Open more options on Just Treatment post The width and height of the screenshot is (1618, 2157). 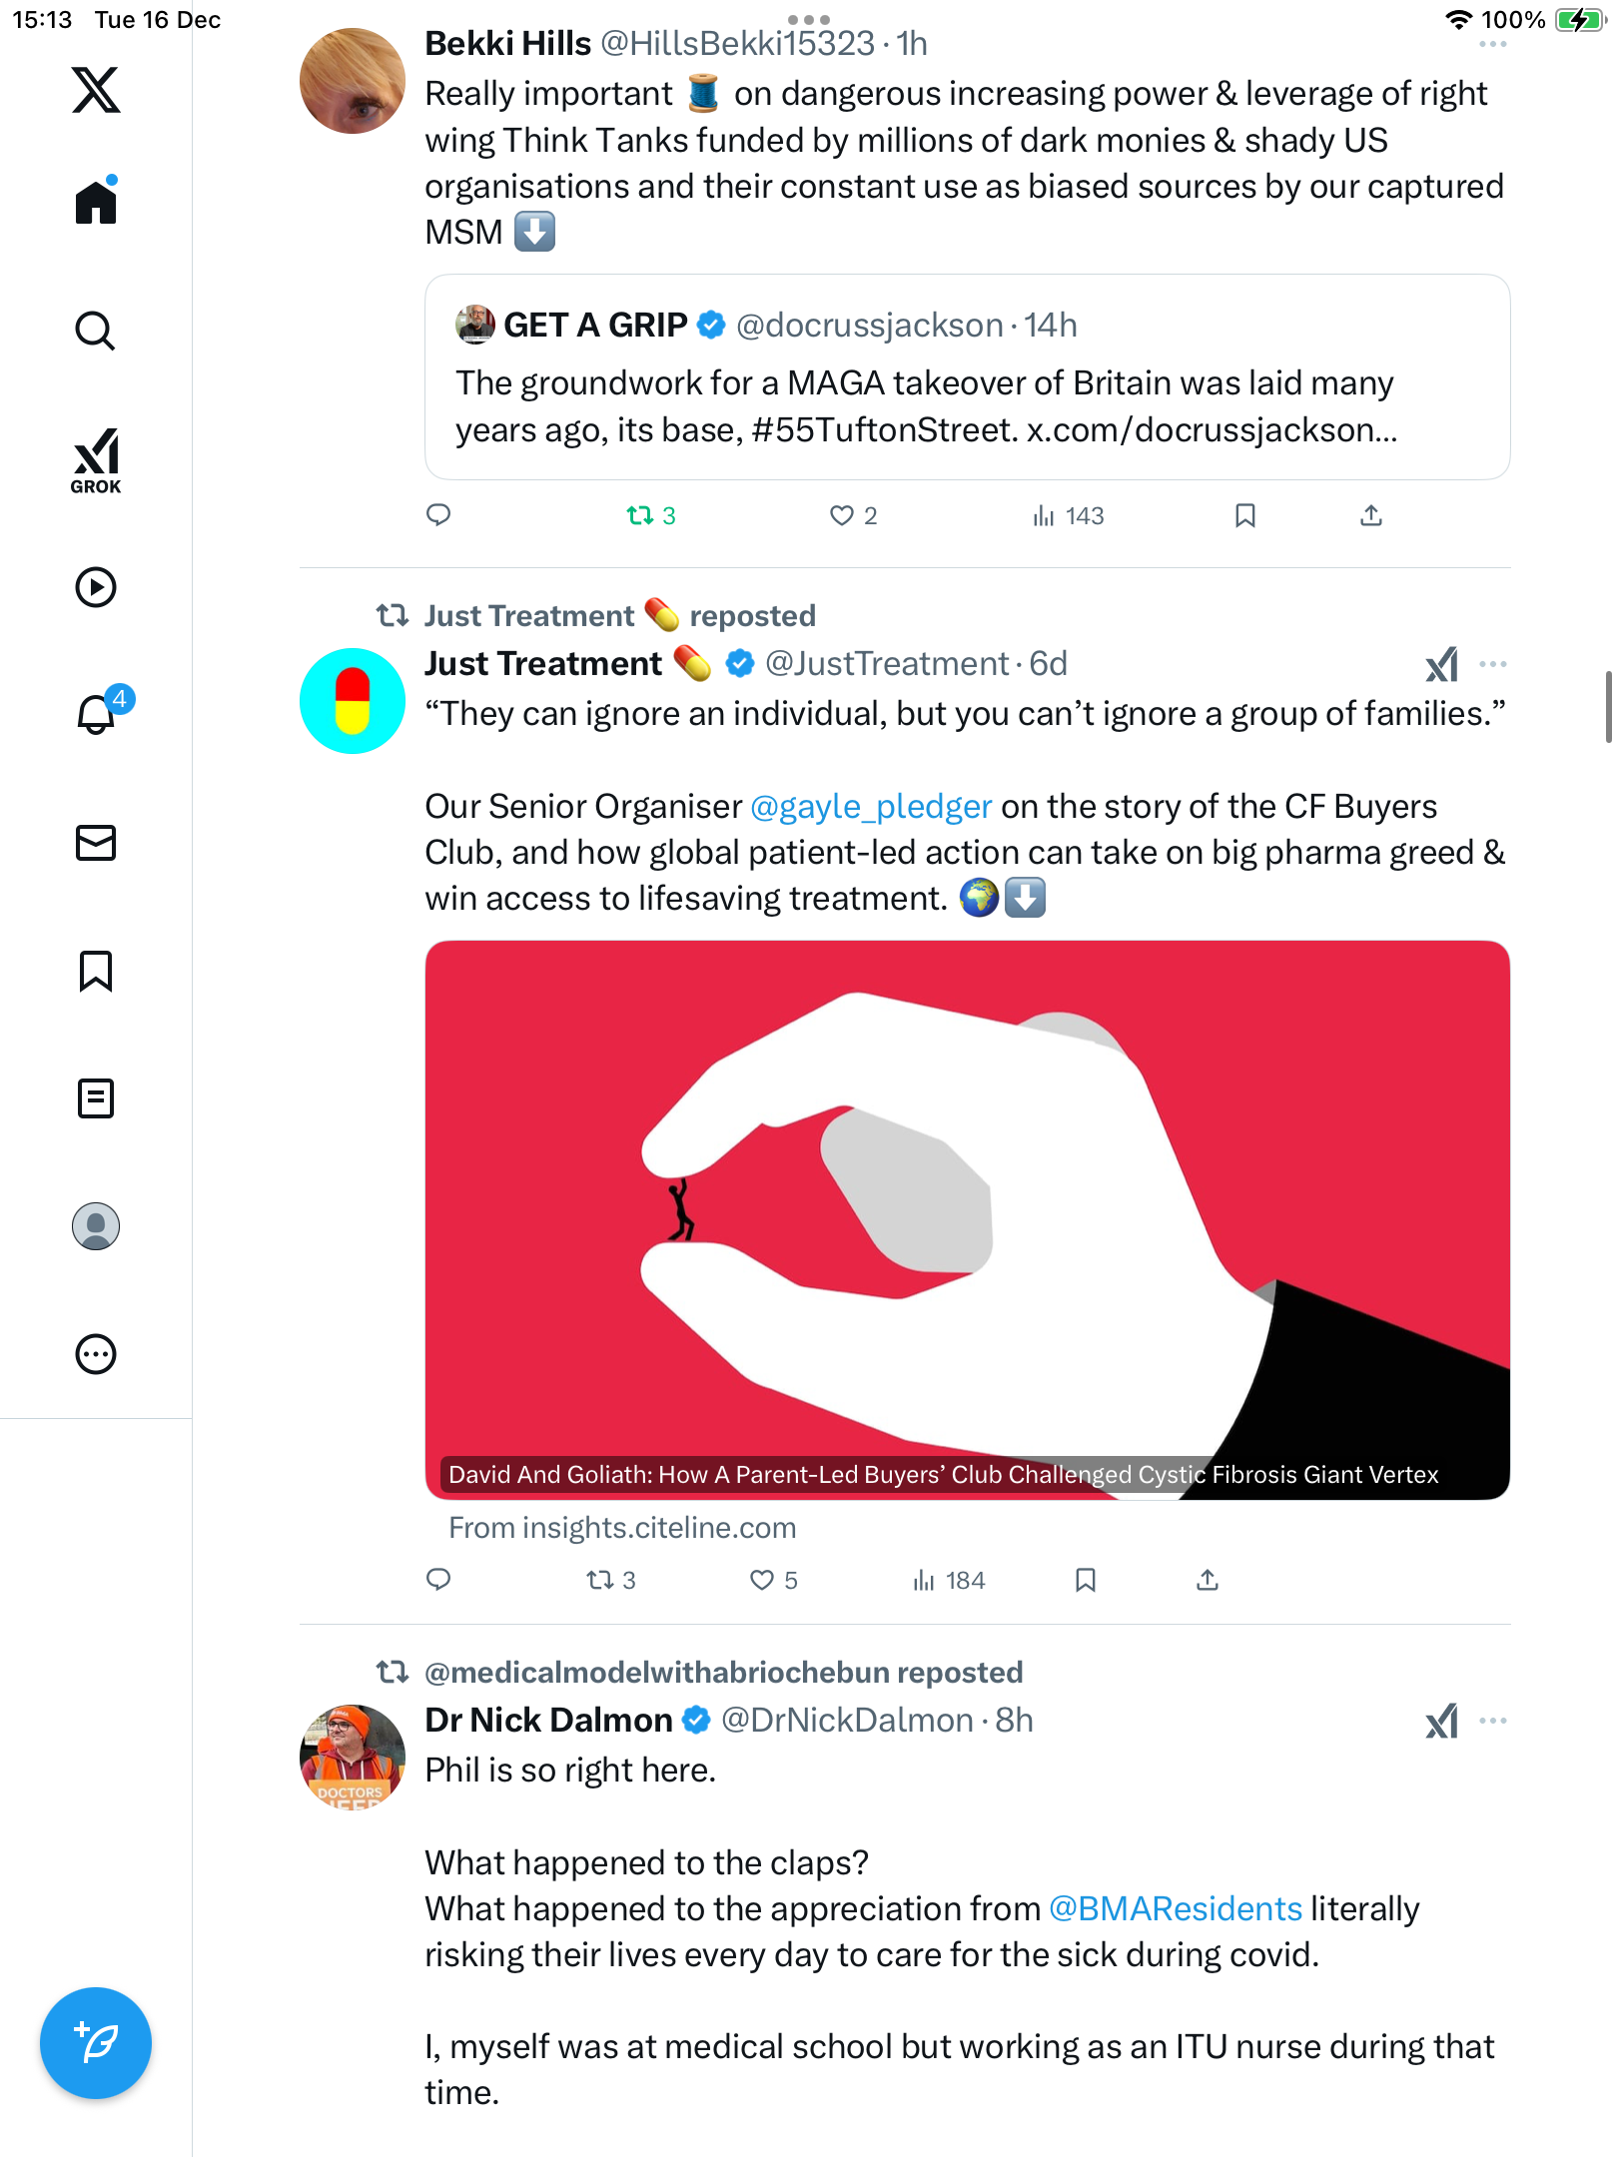click(1493, 664)
